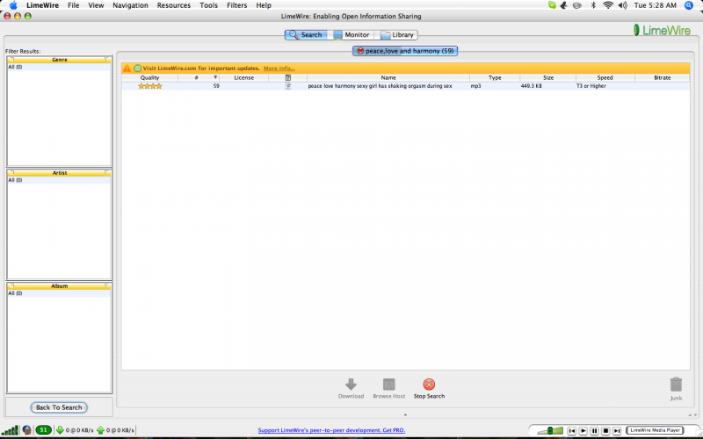703x439 pixels.
Task: Open the Get PRO support link
Action: click(x=331, y=430)
